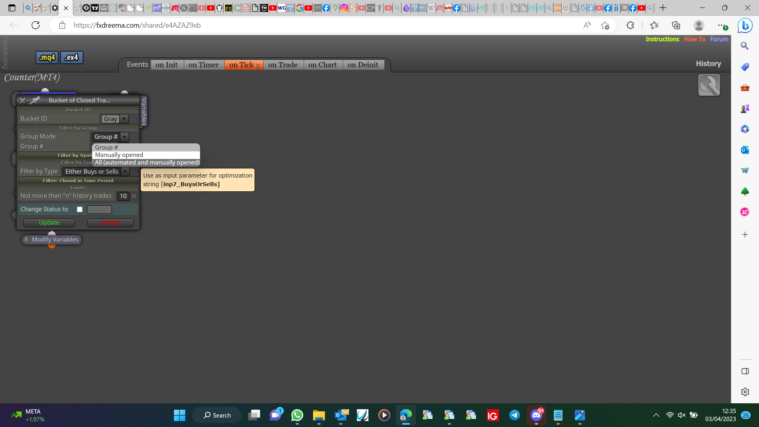Open Edge sidebar settings gear
Screen dimensions: 759x427
click(x=745, y=392)
